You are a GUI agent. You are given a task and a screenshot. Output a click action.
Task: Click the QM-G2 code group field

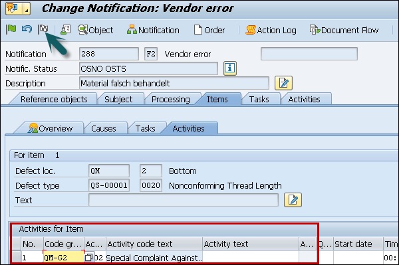64,258
